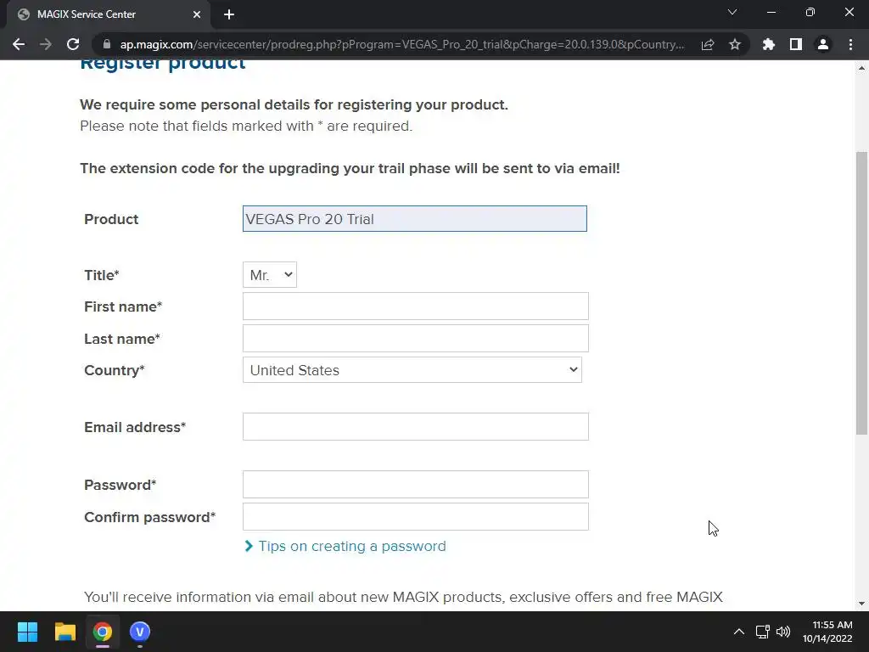
Task: Restore down the Chrome window
Action: (x=810, y=12)
